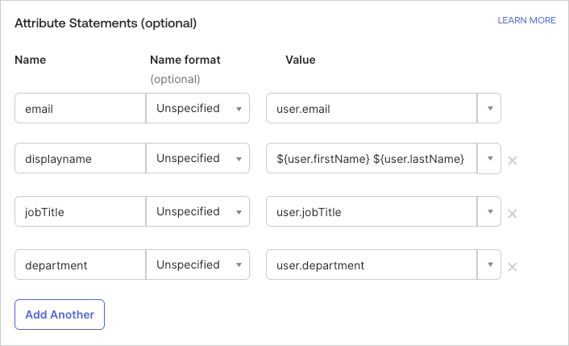Open value dropdown arrow for email row
The width and height of the screenshot is (569, 346).
click(489, 108)
